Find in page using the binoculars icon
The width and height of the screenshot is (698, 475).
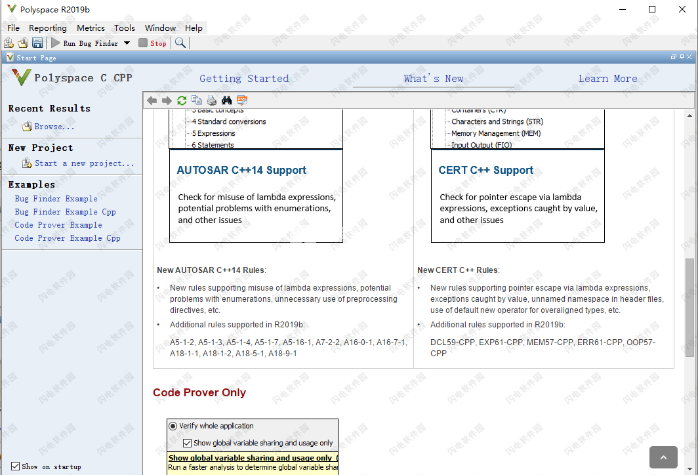[226, 100]
